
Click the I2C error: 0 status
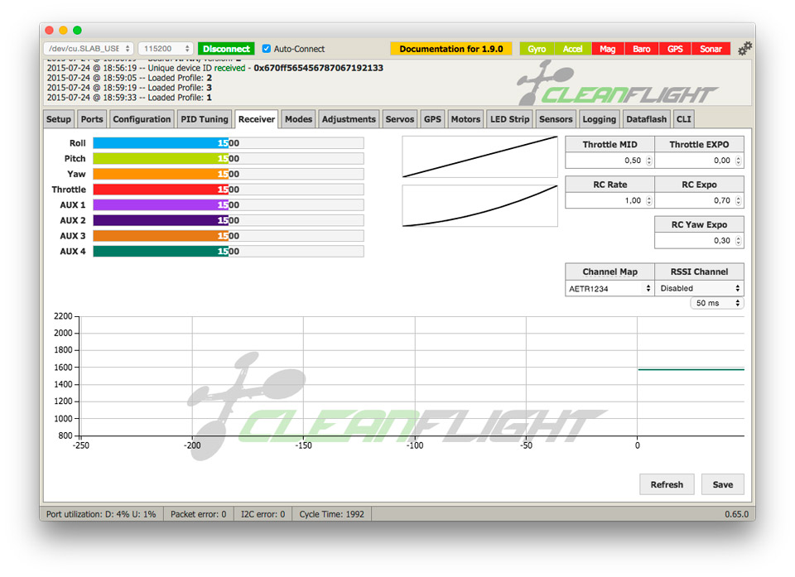coord(263,514)
